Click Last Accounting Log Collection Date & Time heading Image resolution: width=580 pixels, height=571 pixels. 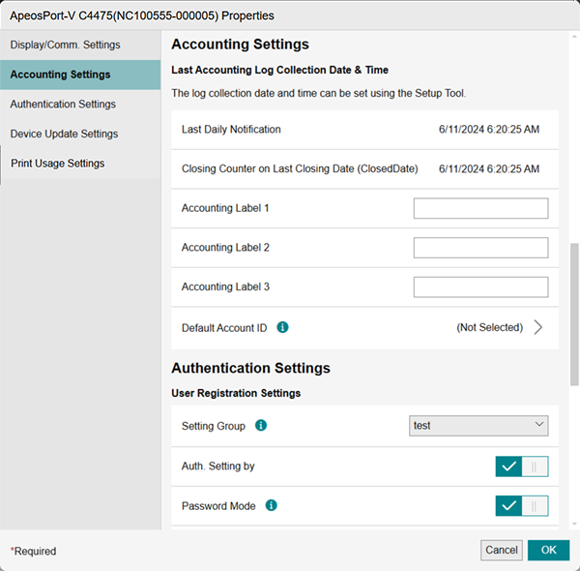[279, 70]
